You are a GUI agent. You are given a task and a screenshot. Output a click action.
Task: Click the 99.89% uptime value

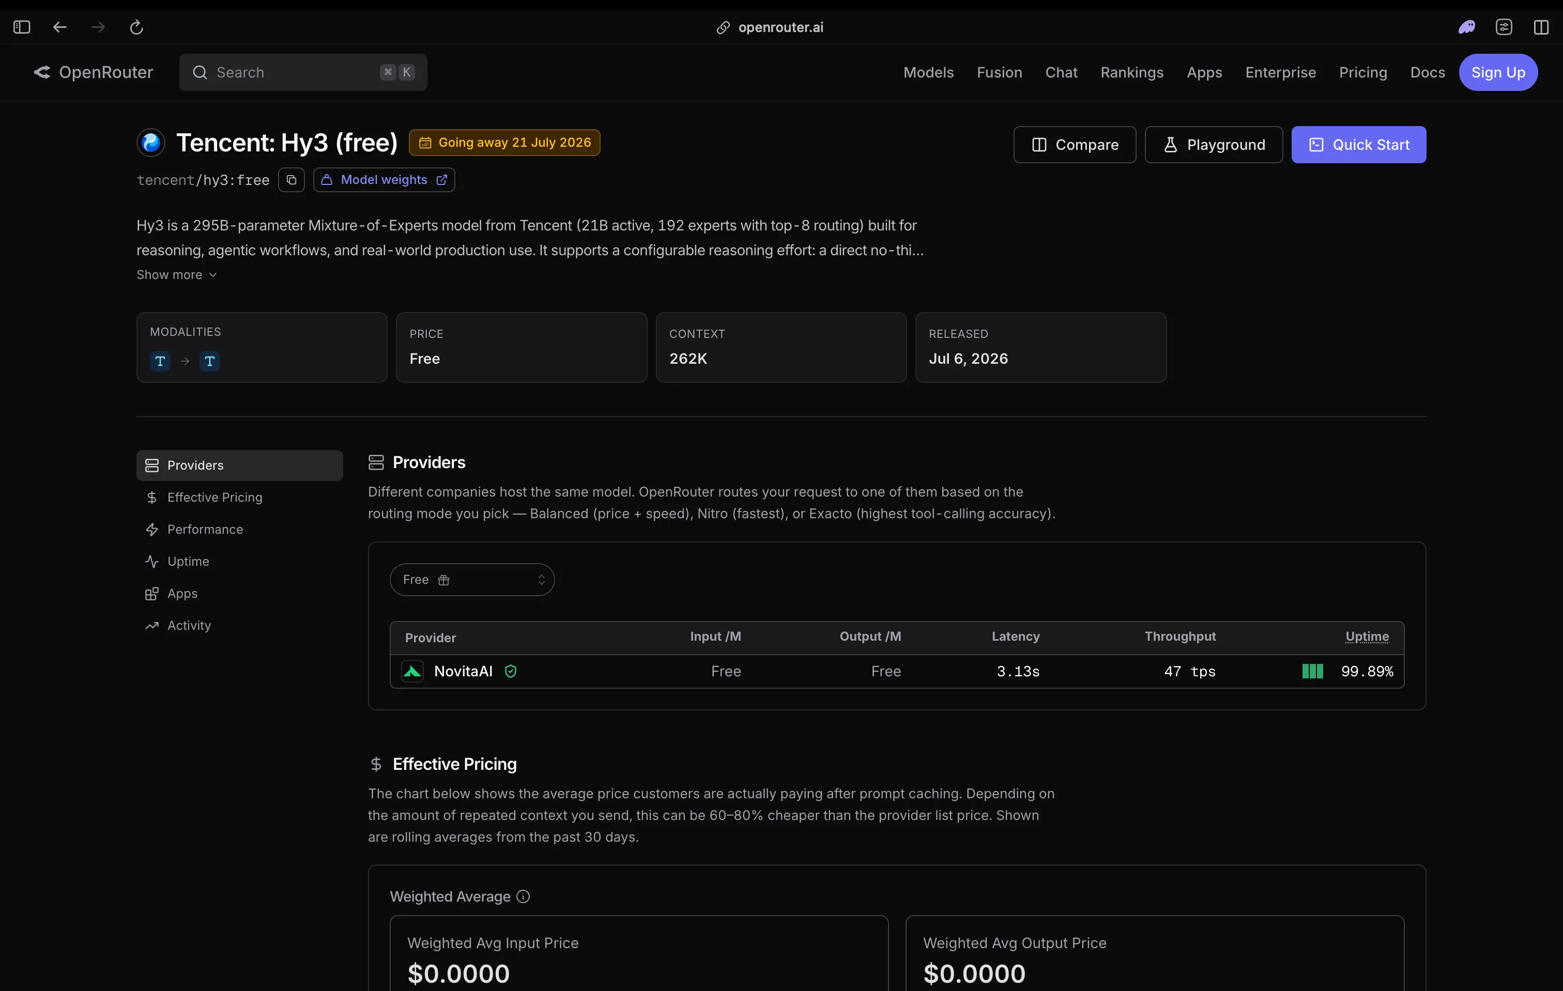[x=1367, y=671]
